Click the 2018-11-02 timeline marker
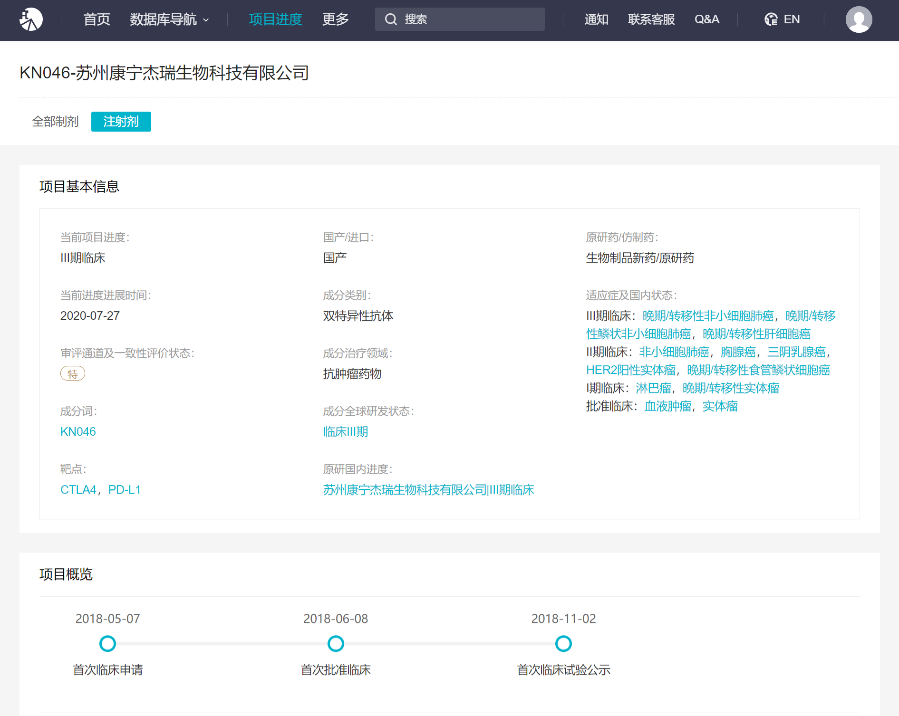Image resolution: width=899 pixels, height=716 pixels. coord(563,644)
